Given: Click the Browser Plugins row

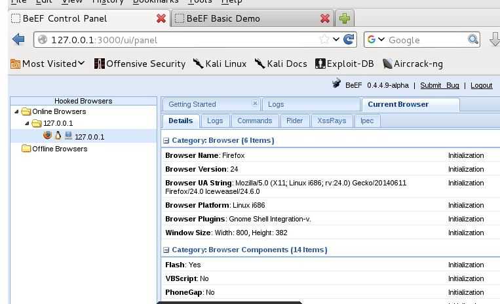Looking at the screenshot, I should [x=331, y=219].
